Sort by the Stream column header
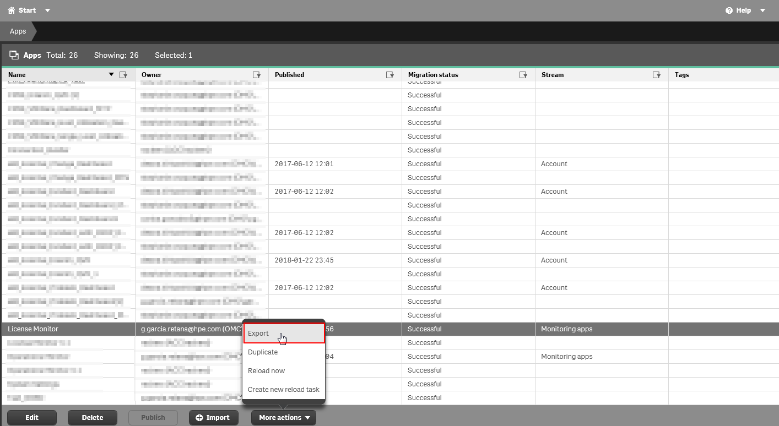This screenshot has width=779, height=426. (553, 75)
